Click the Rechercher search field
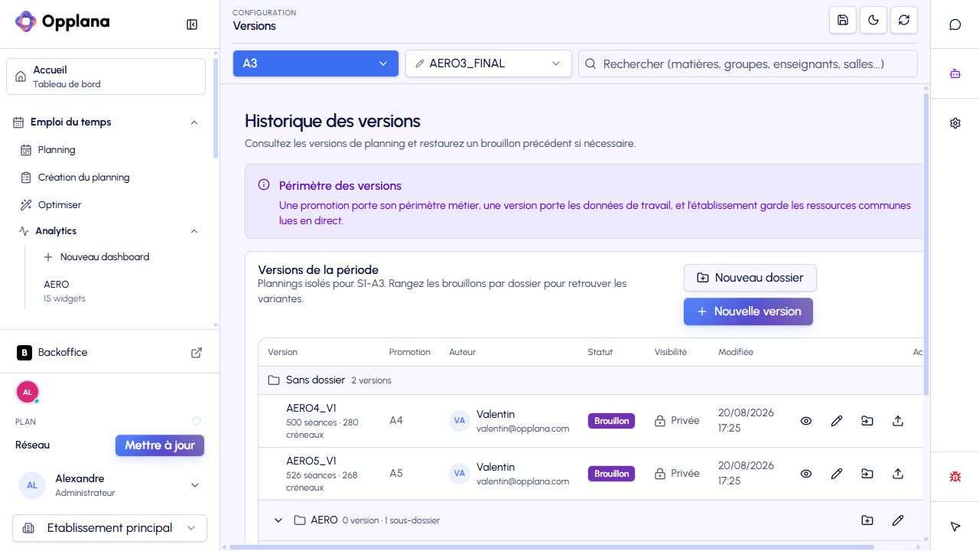Viewport: 979px width, 551px height. 747,64
